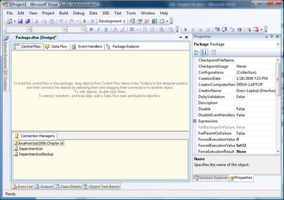Viewport: 284px width, 200px height.
Task: Select the localhost\sql2008.Chapter16 connection manager
Action: [39, 143]
